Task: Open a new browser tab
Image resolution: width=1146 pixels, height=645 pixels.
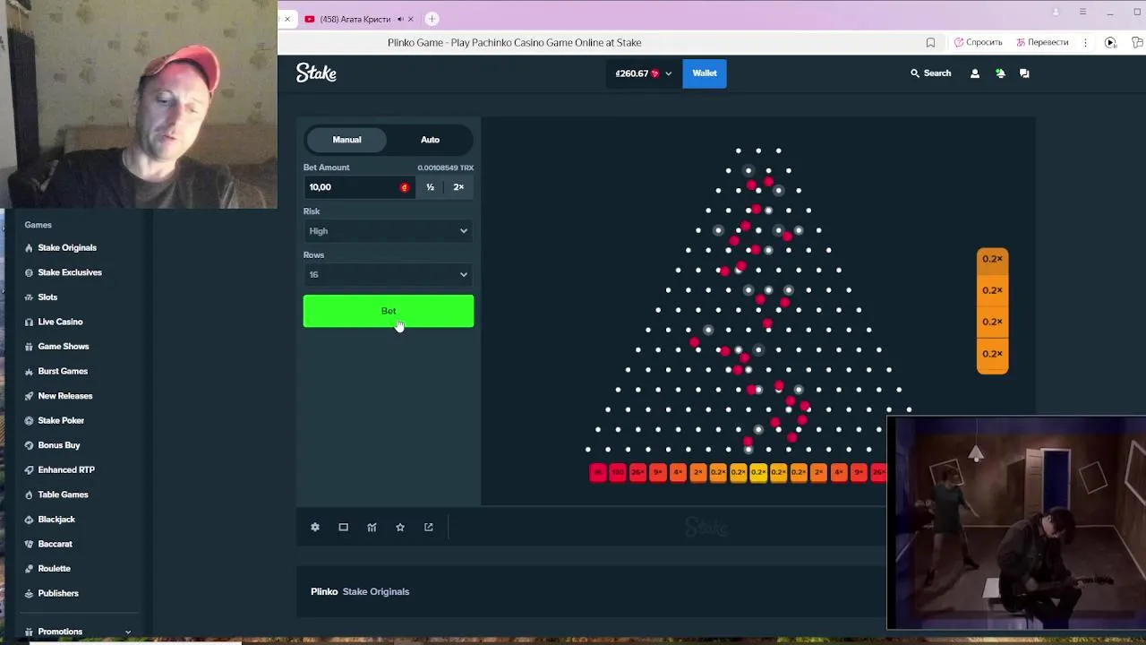Action: [x=432, y=19]
